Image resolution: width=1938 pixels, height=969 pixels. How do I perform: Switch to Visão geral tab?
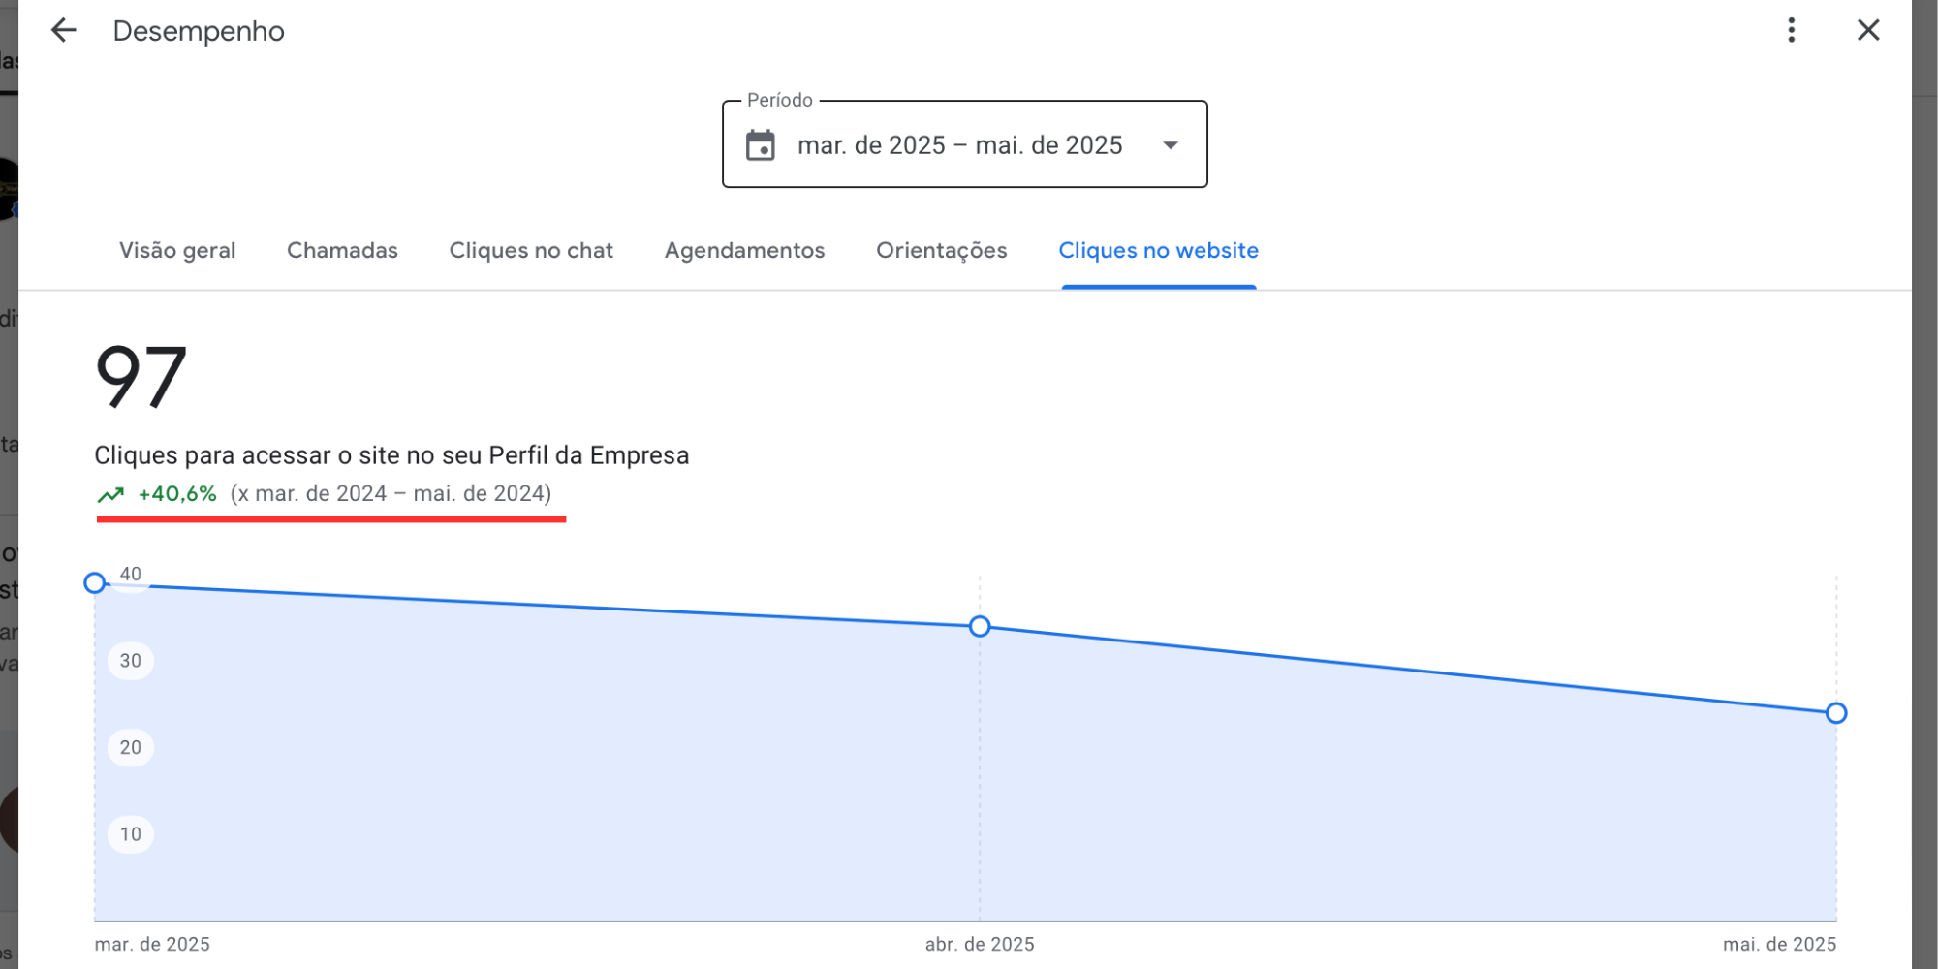[x=177, y=250]
